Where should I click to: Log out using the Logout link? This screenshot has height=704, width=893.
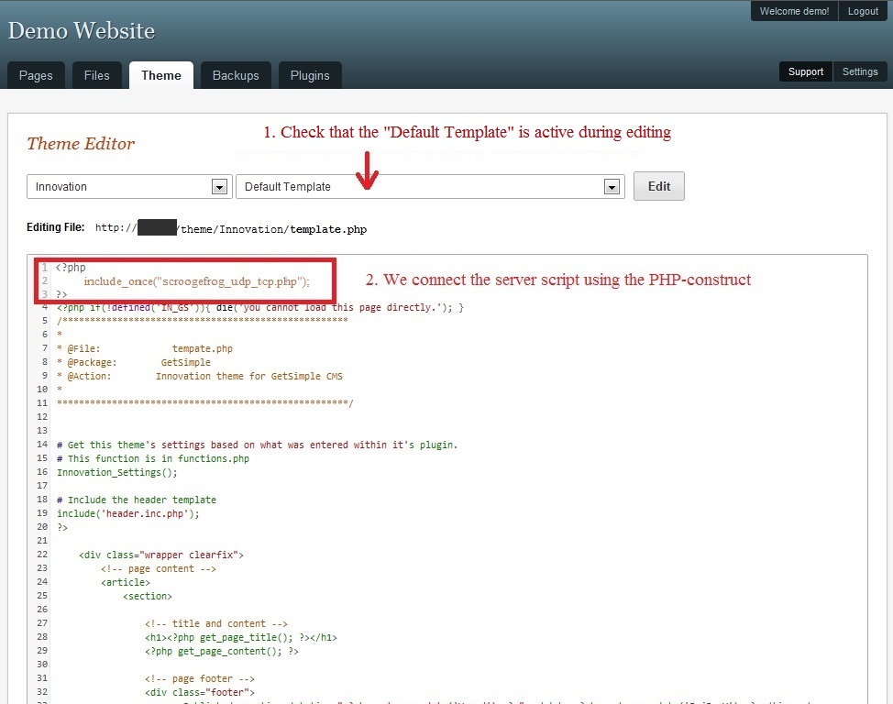(863, 11)
